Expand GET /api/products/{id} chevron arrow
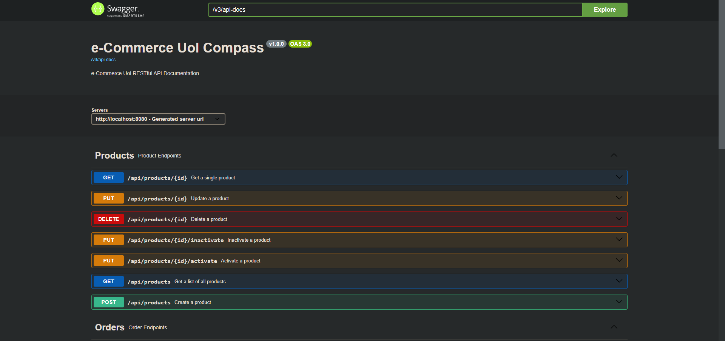The height and width of the screenshot is (341, 725). (x=619, y=177)
